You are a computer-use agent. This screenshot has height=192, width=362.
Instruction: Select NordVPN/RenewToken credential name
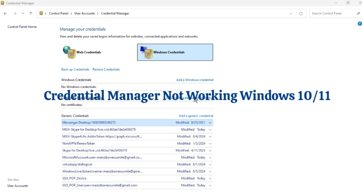[x=78, y=143]
